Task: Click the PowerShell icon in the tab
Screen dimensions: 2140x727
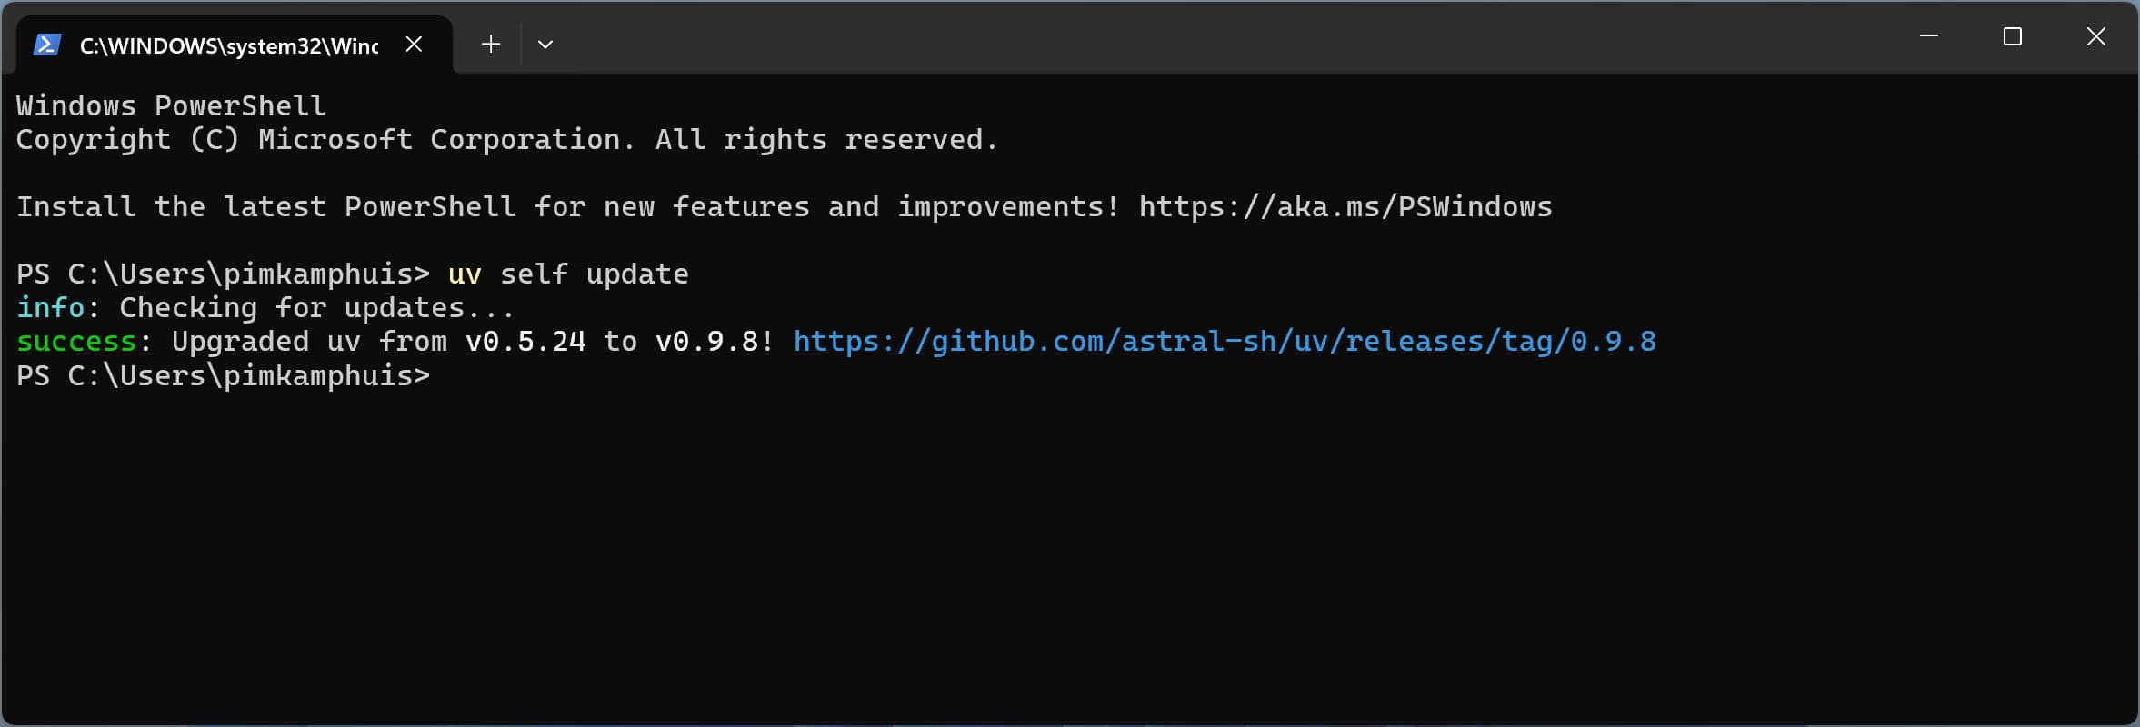Action: [46, 45]
